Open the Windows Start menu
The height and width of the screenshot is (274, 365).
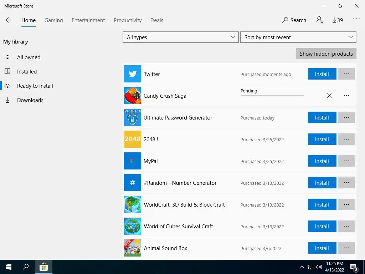pyautogui.click(x=9, y=267)
